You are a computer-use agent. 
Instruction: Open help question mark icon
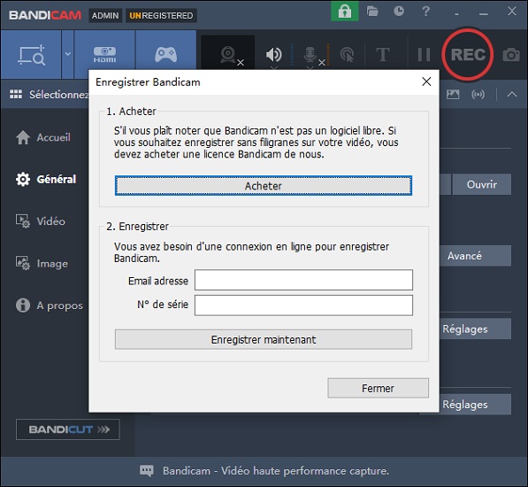[426, 12]
